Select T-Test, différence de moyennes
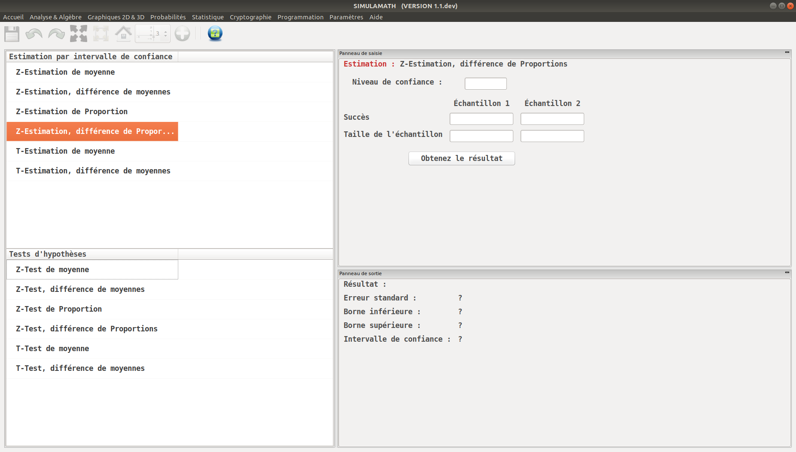Viewport: 796px width, 452px height. coord(92,368)
